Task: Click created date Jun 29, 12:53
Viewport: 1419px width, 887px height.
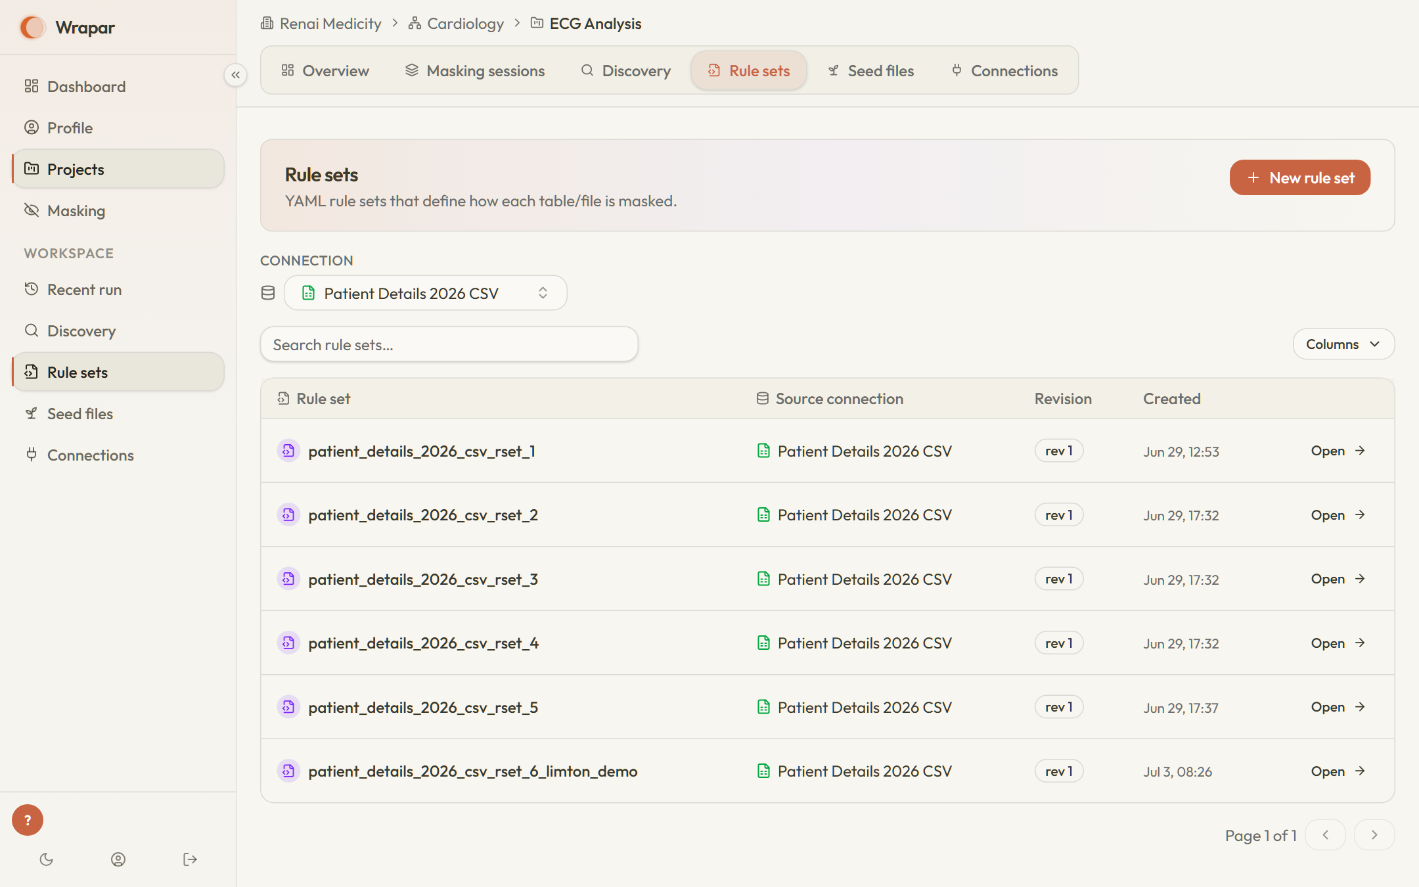Action: [x=1181, y=452]
